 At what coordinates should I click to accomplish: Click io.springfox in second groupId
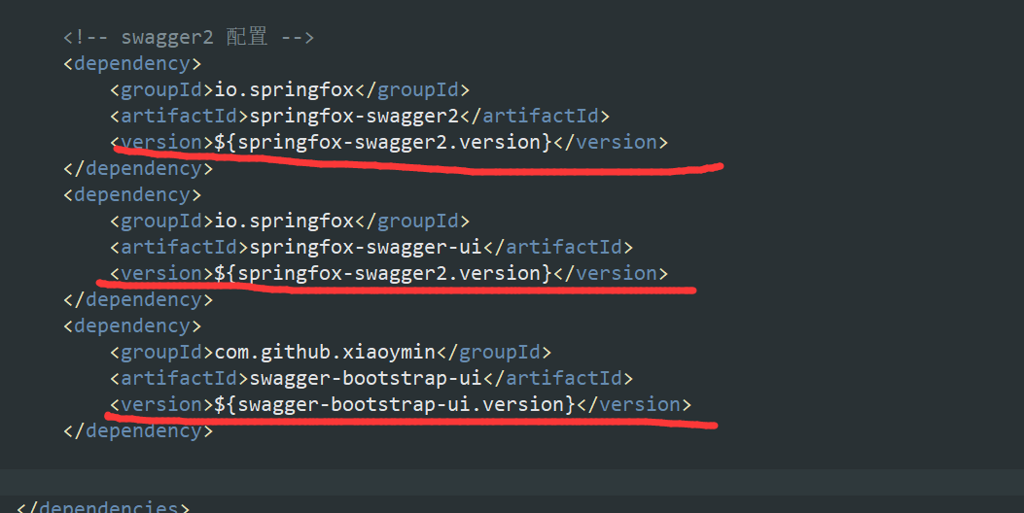tap(284, 221)
